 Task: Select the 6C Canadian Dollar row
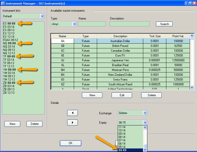[x=120, y=51]
